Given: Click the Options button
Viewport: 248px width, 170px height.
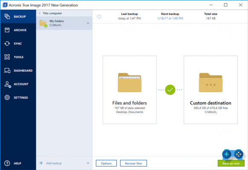Looking at the screenshot, I should click(x=106, y=163).
